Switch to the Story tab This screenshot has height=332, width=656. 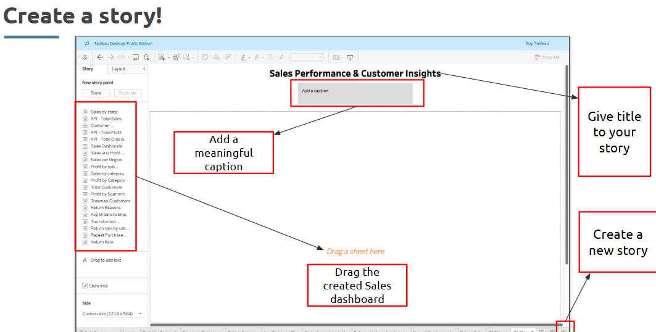click(88, 68)
